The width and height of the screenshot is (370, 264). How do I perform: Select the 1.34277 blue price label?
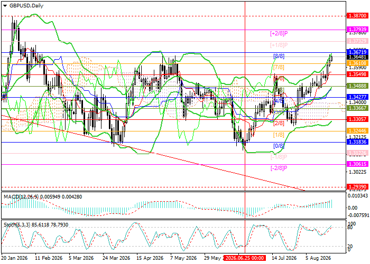(357, 97)
